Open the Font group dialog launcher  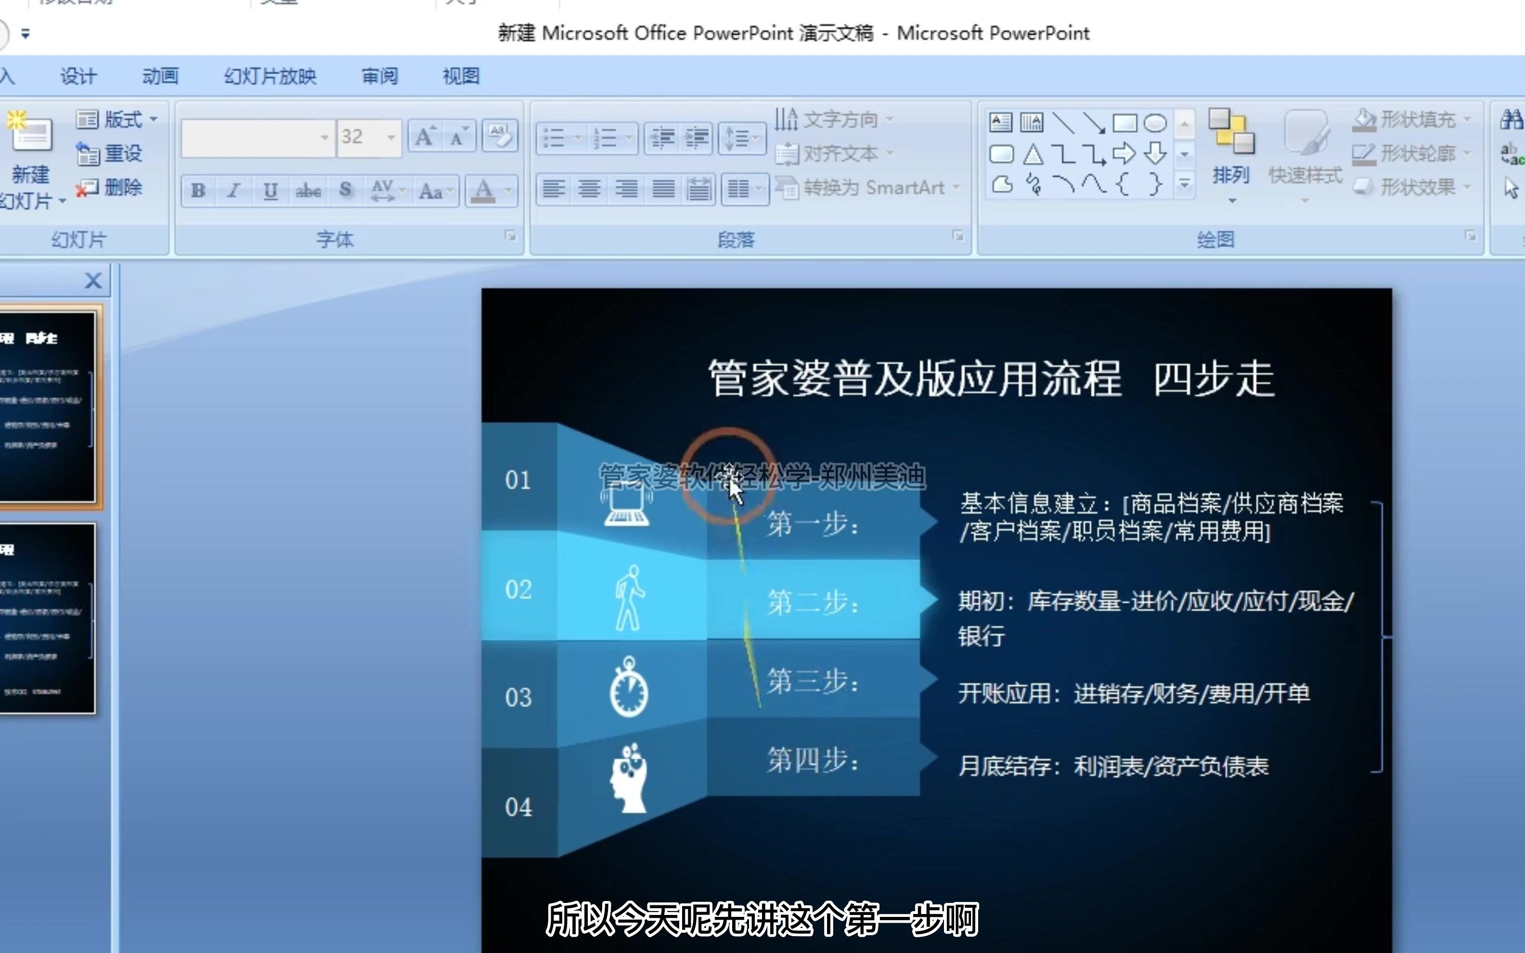click(x=510, y=236)
